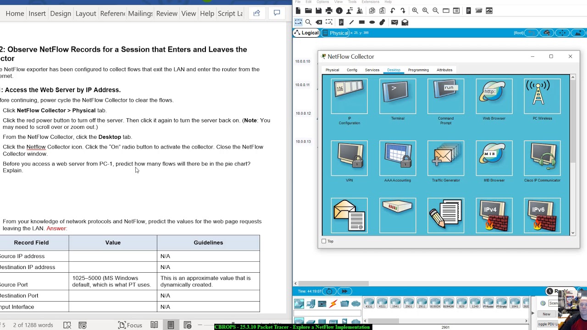Click the Undo arrow in Packet Tracer toolbar

tap(393, 11)
